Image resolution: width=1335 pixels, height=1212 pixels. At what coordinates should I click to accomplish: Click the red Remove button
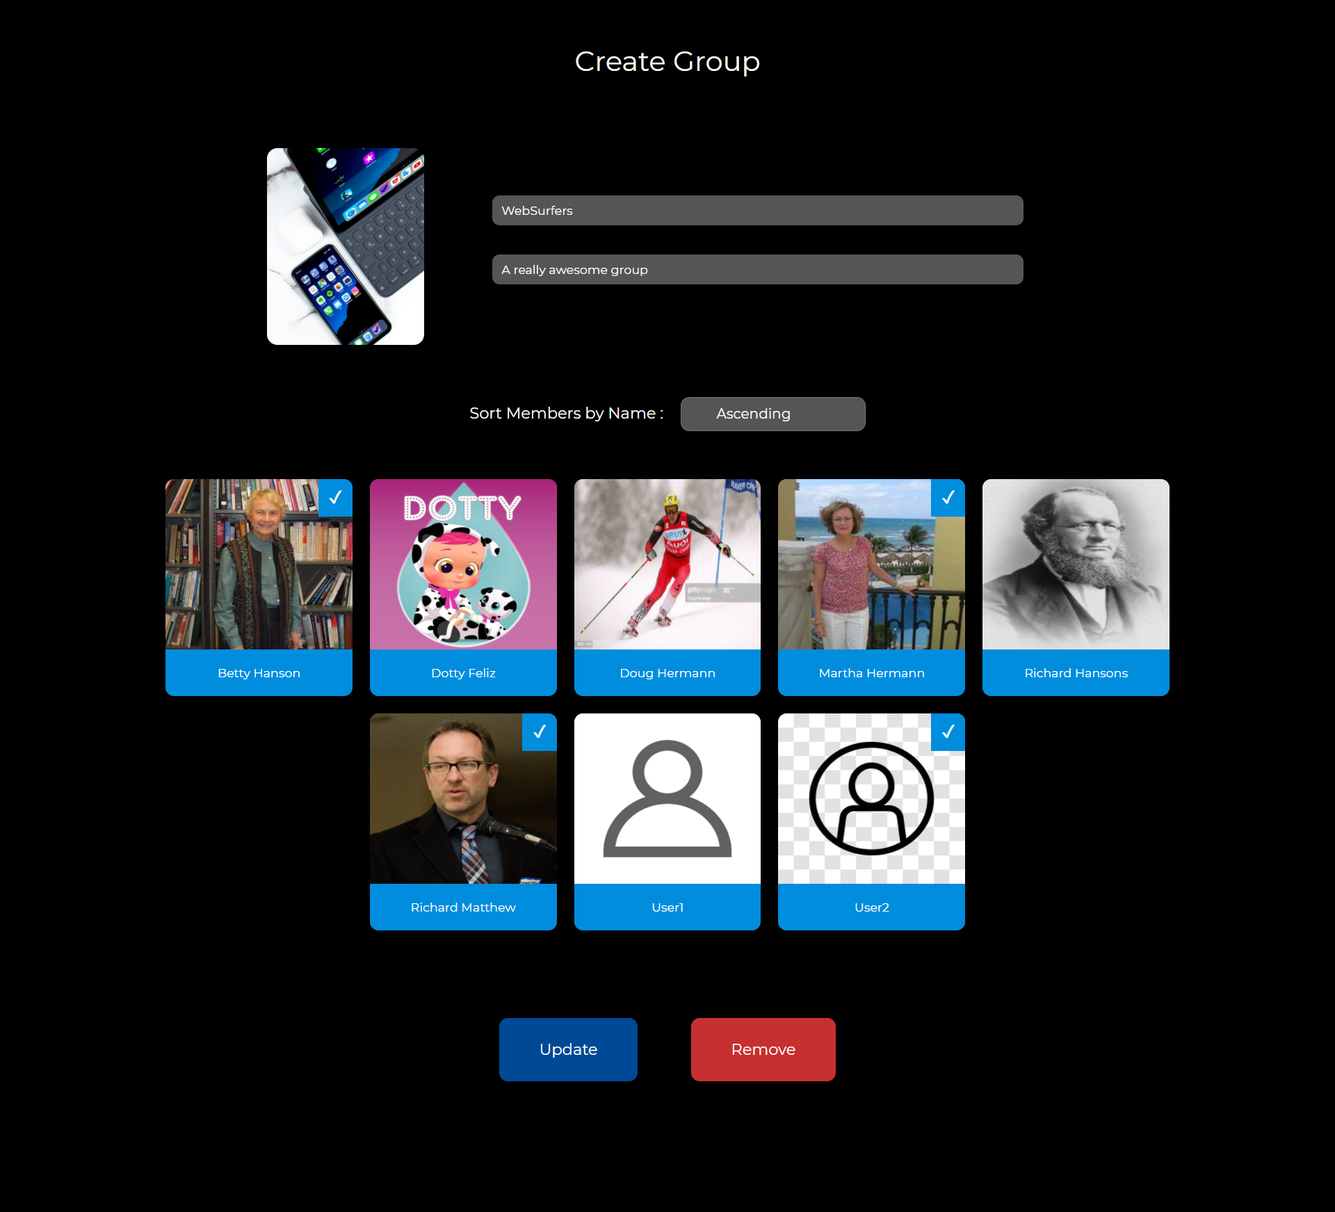tap(763, 1049)
